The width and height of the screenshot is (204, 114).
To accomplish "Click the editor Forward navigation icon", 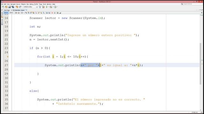I will [22, 13].
